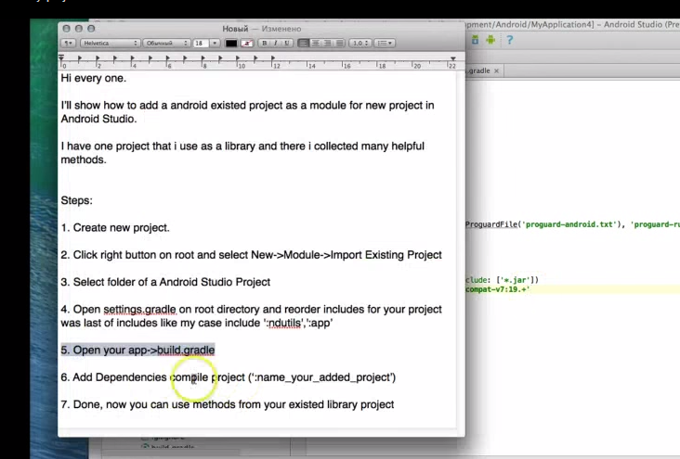Toggle italic formatting
The width and height of the screenshot is (680, 459).
tap(275, 44)
